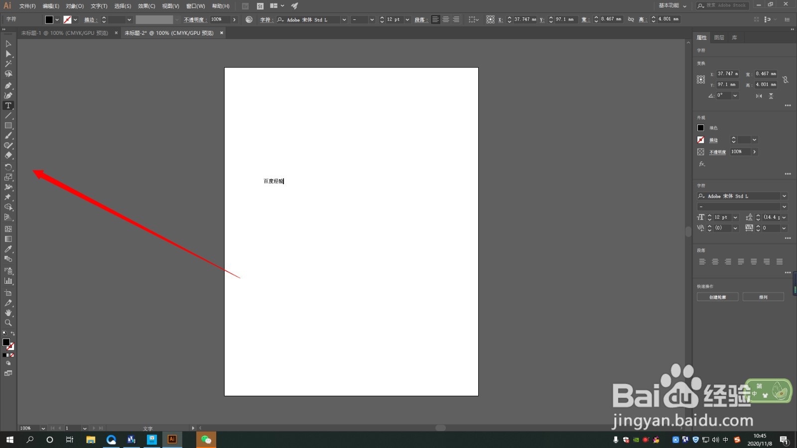Set paragraph justify all lines in Properties

[780, 262]
